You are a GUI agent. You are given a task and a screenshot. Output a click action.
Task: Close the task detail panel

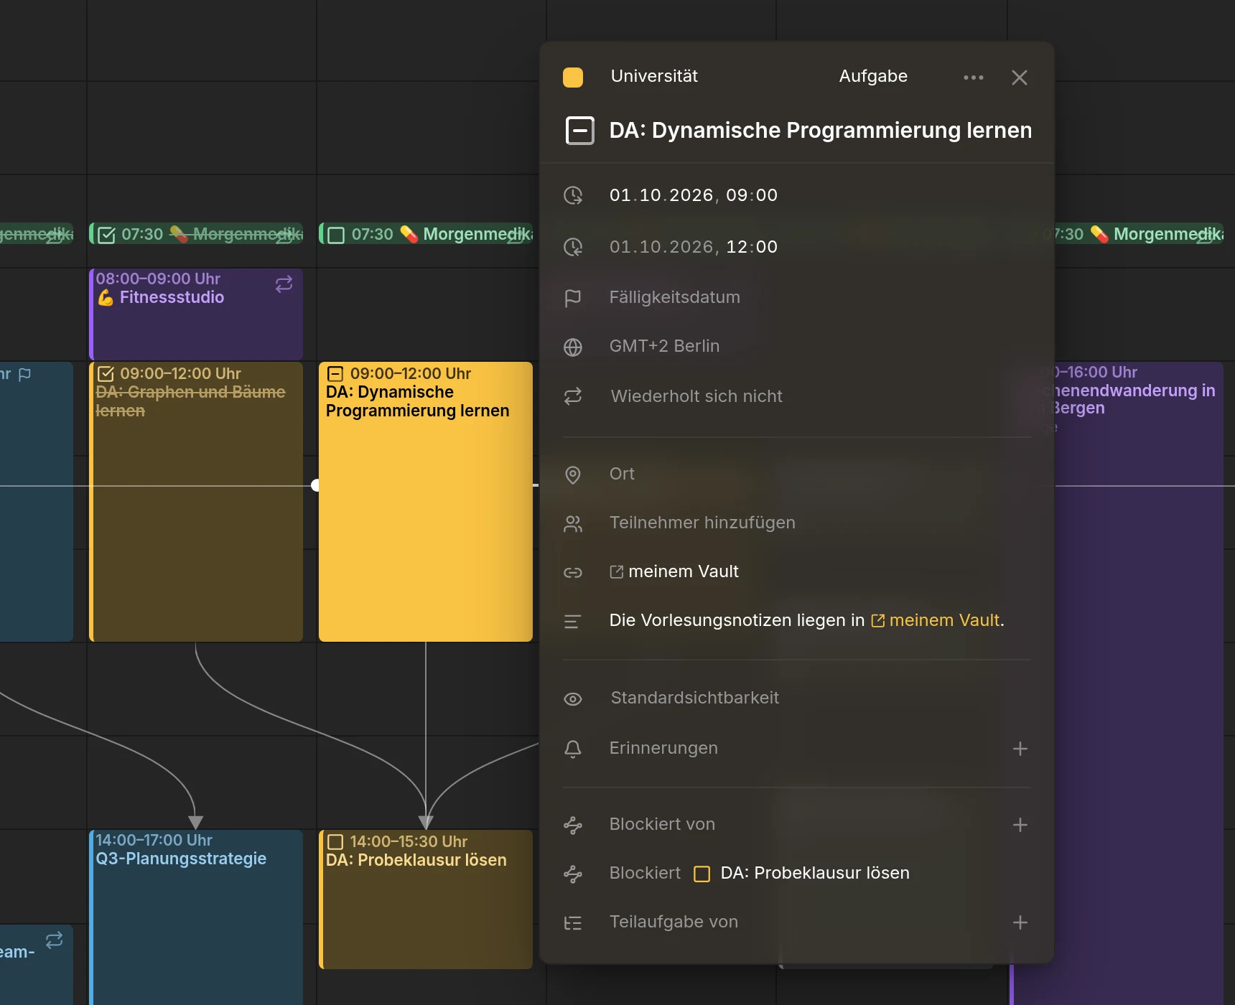click(1019, 78)
